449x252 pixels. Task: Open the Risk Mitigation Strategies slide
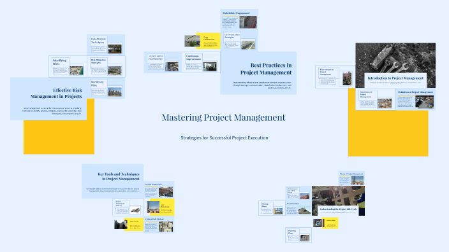point(107,66)
